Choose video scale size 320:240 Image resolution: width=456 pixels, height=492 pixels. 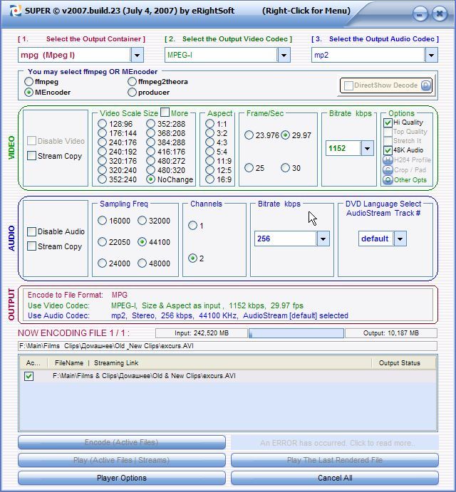tap(102, 170)
